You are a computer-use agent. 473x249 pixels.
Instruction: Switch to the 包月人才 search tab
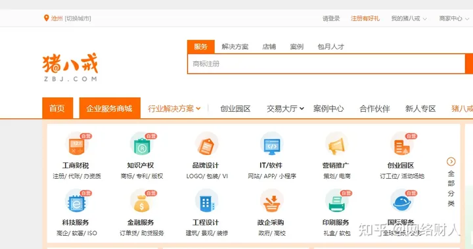pos(331,47)
